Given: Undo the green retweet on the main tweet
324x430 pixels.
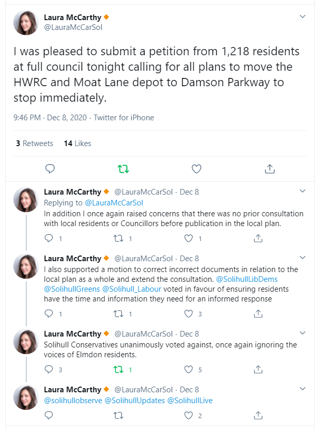Looking at the screenshot, I should click(123, 169).
